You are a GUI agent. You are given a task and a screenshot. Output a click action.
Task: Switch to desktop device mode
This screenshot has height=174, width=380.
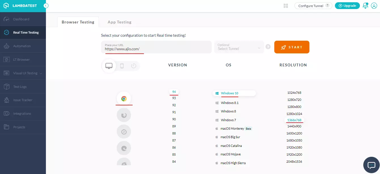[x=109, y=66]
